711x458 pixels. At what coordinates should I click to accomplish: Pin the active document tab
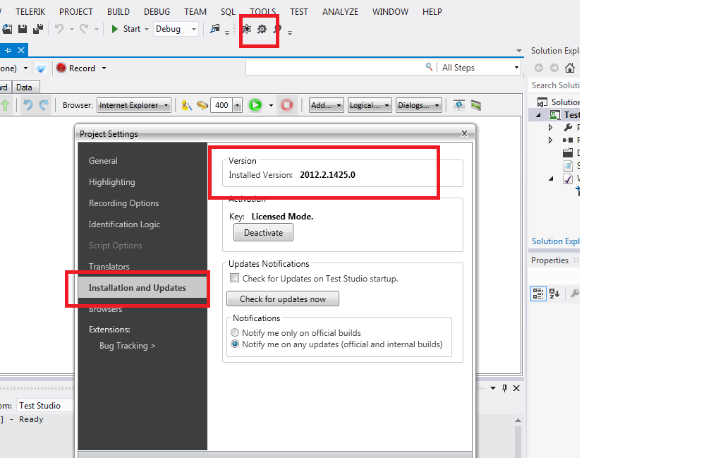pyautogui.click(x=8, y=50)
